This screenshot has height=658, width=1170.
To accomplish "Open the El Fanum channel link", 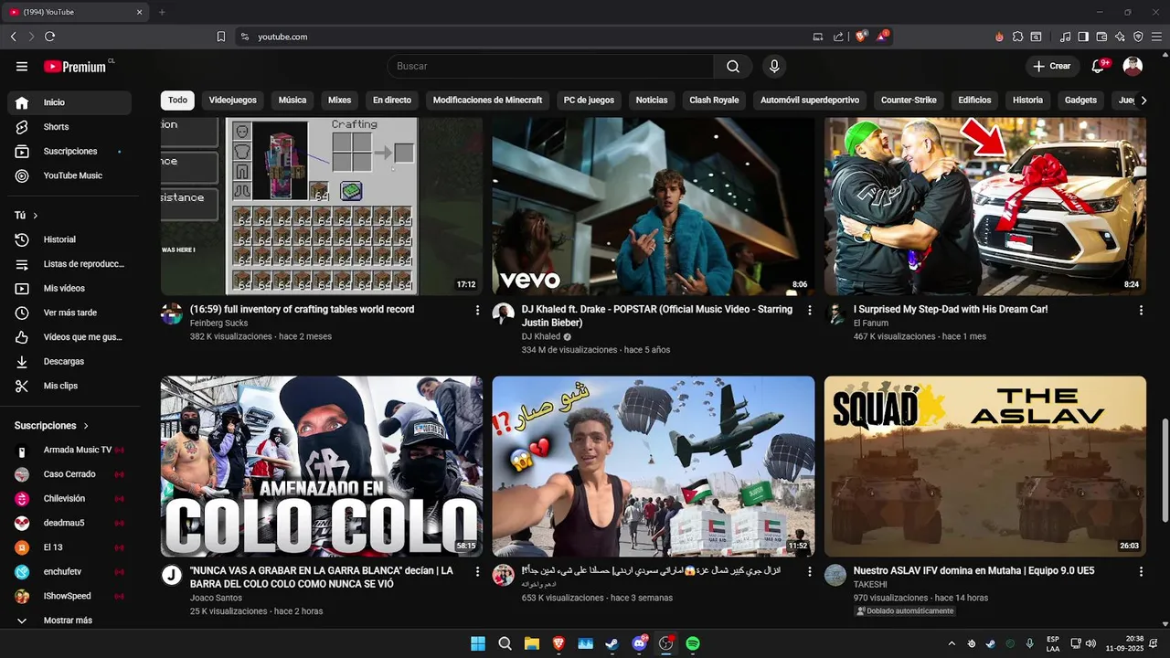I will coord(869,324).
